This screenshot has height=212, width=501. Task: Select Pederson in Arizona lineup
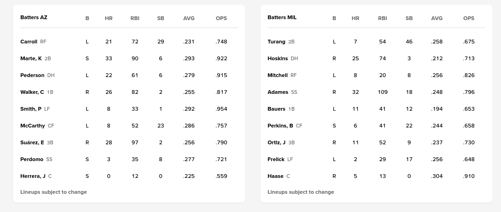32,75
